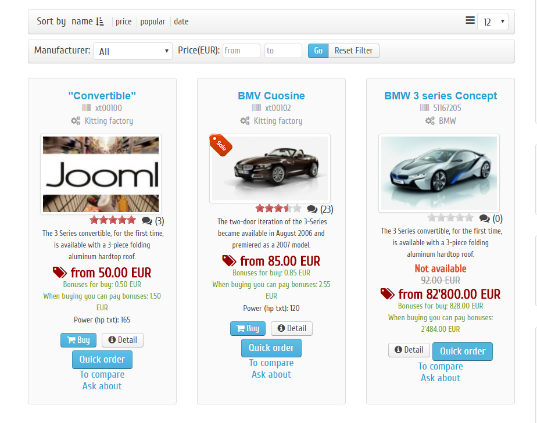The height and width of the screenshot is (423, 537).
Task: Click Buy button for "Convertible"
Action: click(78, 340)
